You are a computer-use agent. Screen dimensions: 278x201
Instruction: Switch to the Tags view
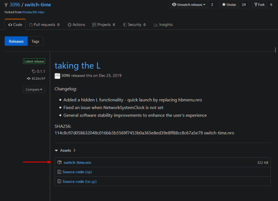click(35, 41)
